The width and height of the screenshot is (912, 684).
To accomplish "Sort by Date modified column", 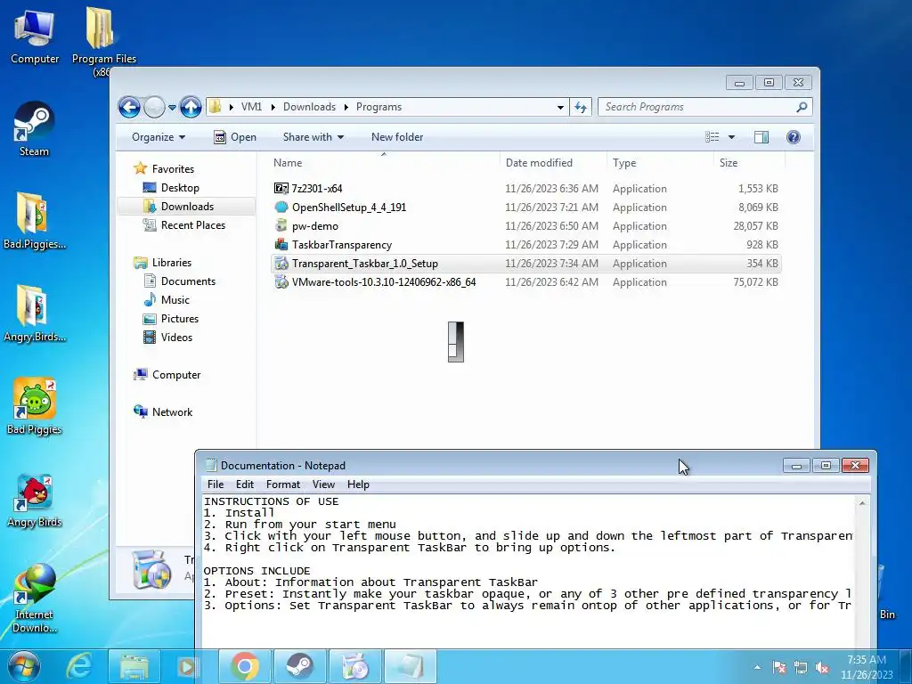I will coord(552,163).
